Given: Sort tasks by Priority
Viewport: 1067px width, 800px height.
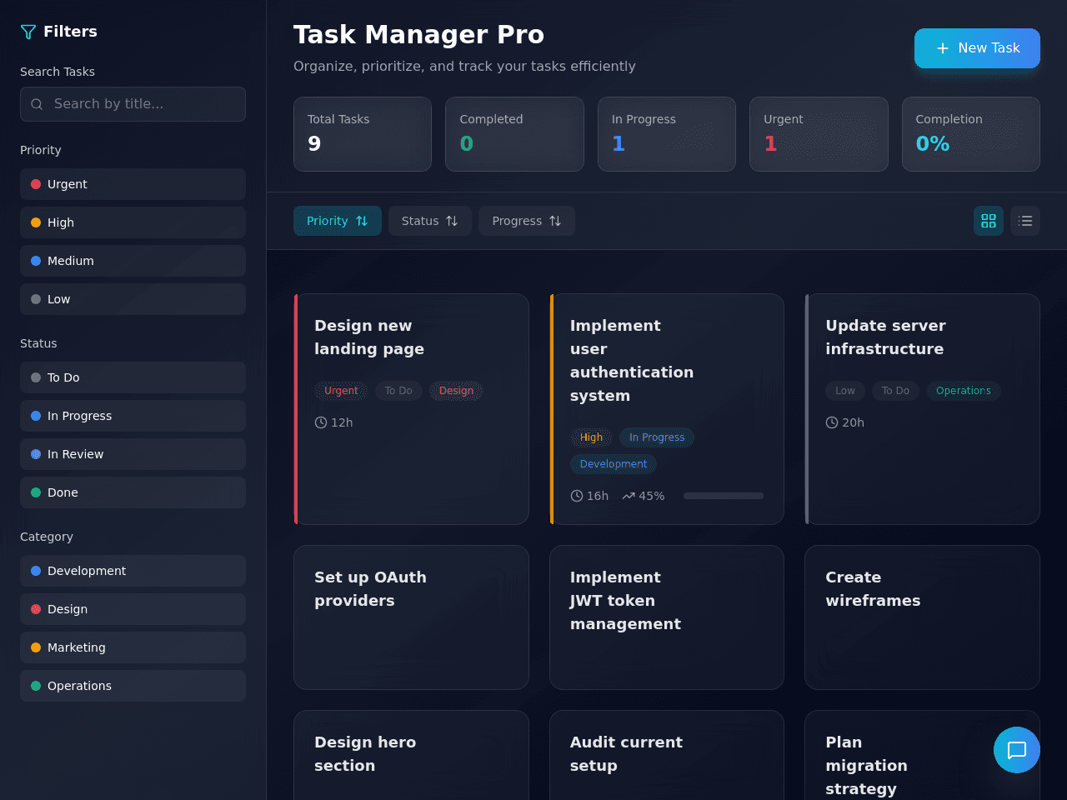Looking at the screenshot, I should 338,221.
